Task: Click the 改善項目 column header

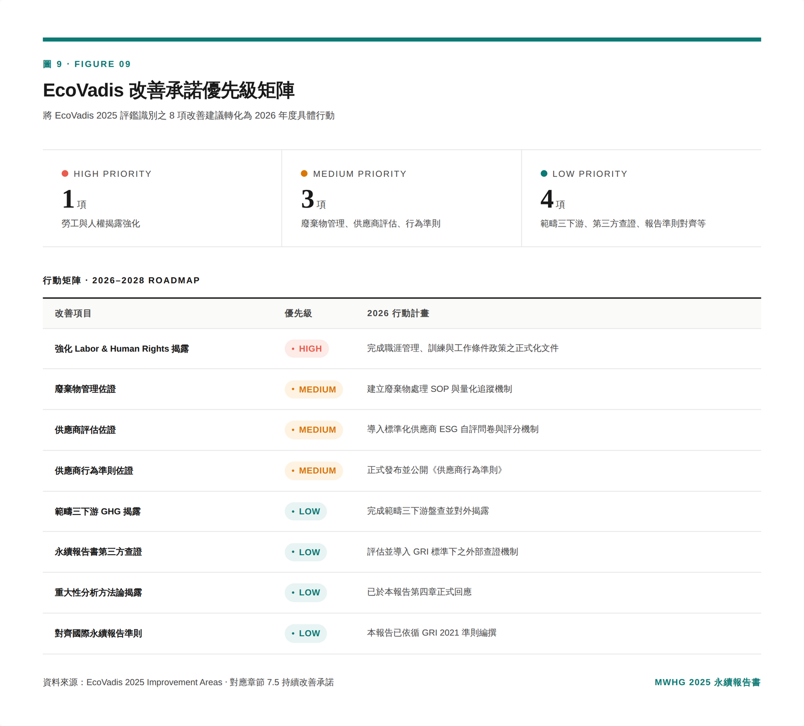Action: pyautogui.click(x=73, y=314)
